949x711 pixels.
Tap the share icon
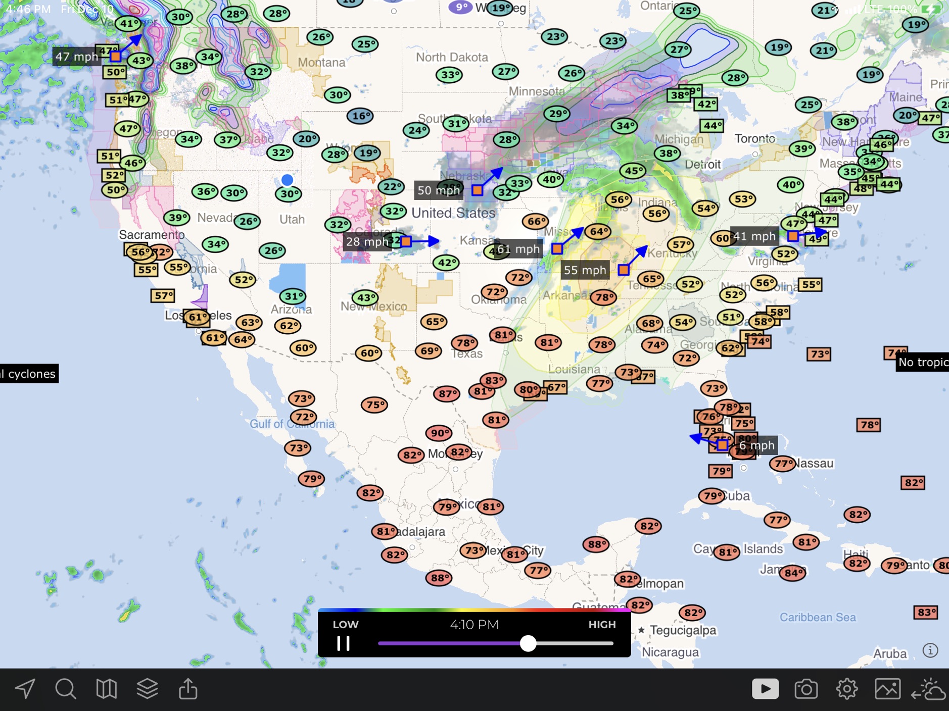tap(188, 689)
